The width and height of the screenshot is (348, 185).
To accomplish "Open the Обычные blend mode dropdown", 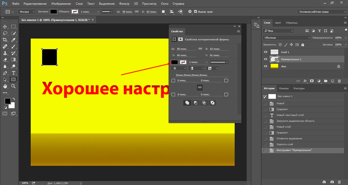I will [284, 38].
